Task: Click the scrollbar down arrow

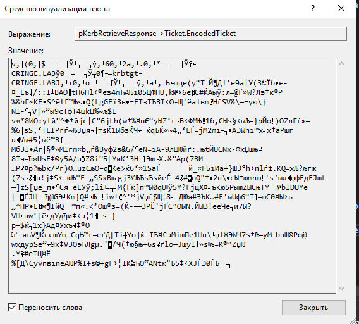Action: [x=341, y=288]
